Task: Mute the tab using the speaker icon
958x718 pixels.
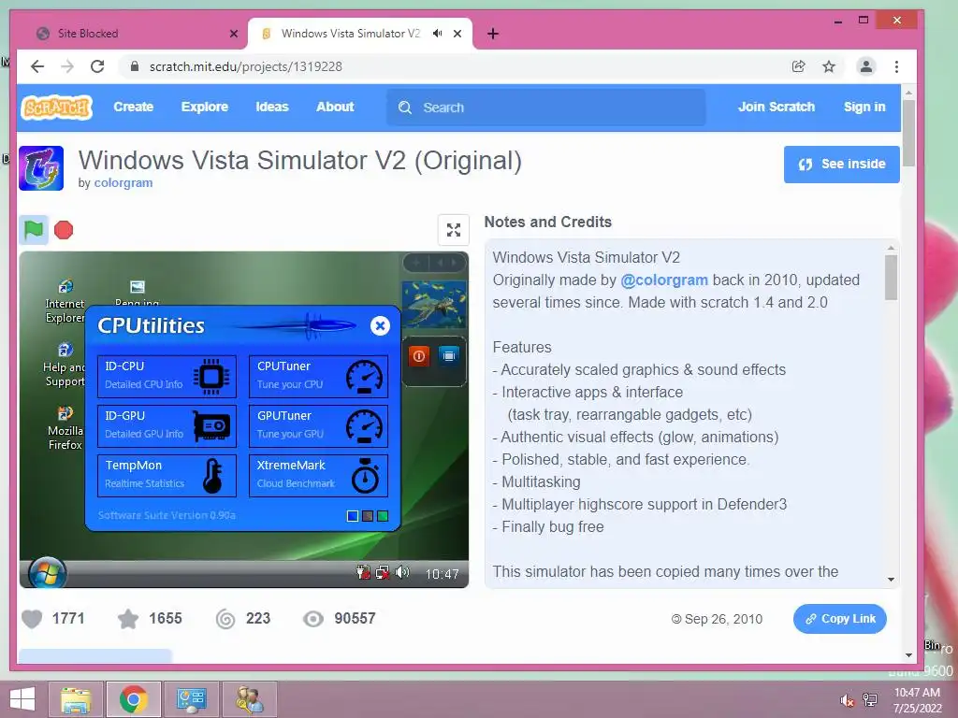Action: tap(438, 34)
